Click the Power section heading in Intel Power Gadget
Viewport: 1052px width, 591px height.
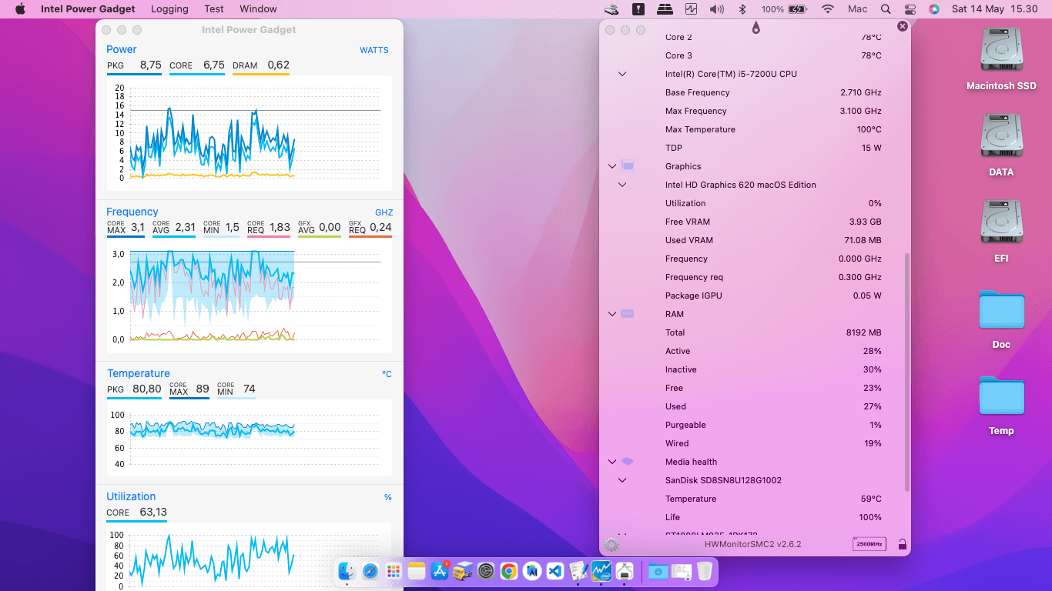point(122,50)
